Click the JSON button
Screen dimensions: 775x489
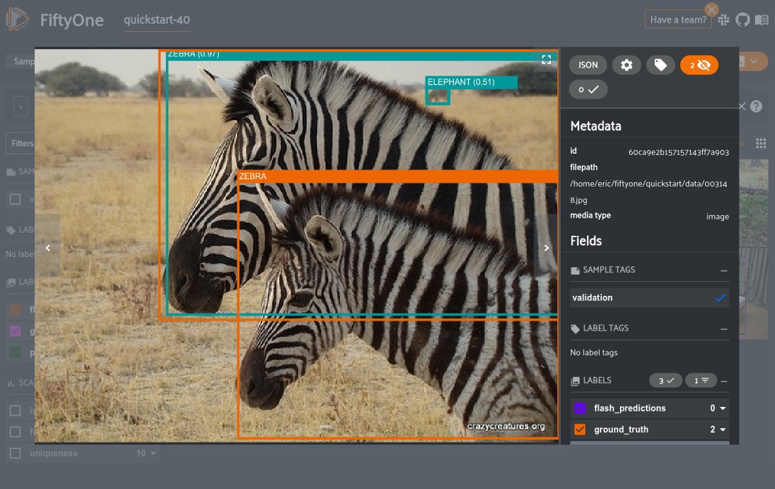(588, 65)
